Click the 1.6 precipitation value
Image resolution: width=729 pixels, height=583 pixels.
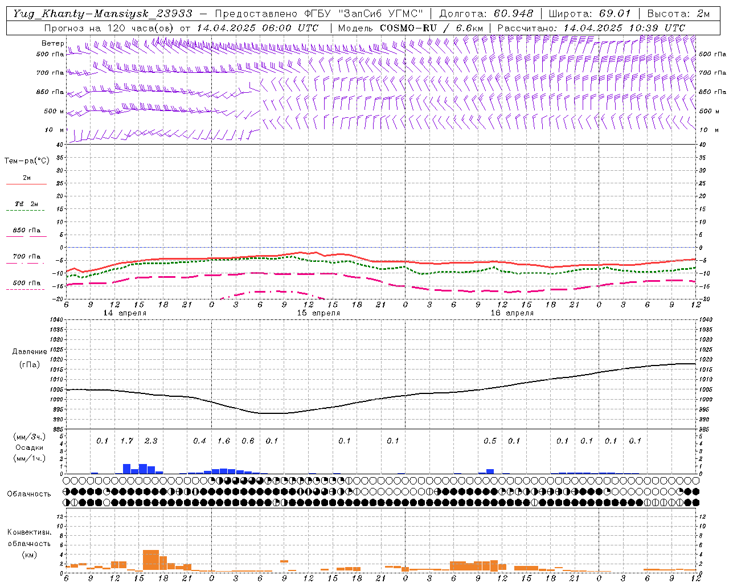pyautogui.click(x=224, y=441)
